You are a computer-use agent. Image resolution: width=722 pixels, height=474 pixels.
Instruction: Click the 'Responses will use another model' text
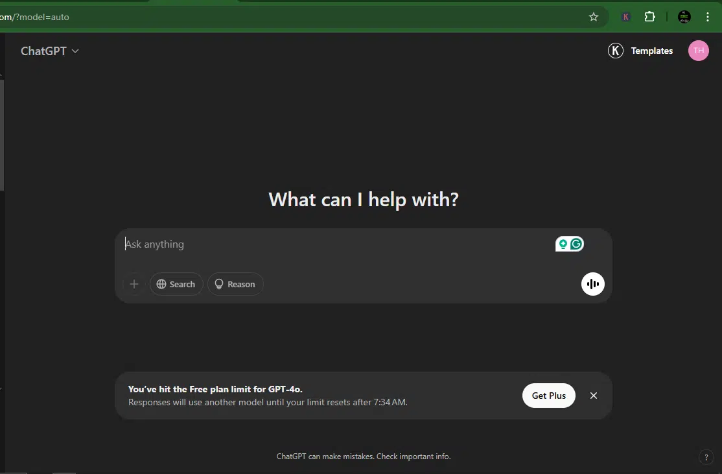click(x=268, y=402)
